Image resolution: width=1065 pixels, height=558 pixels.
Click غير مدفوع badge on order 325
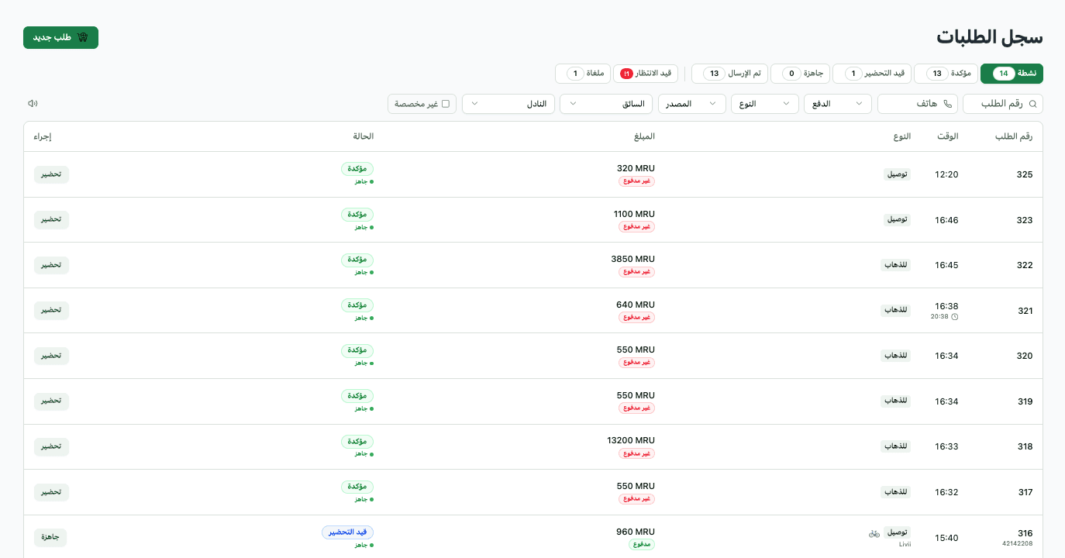pos(636,181)
